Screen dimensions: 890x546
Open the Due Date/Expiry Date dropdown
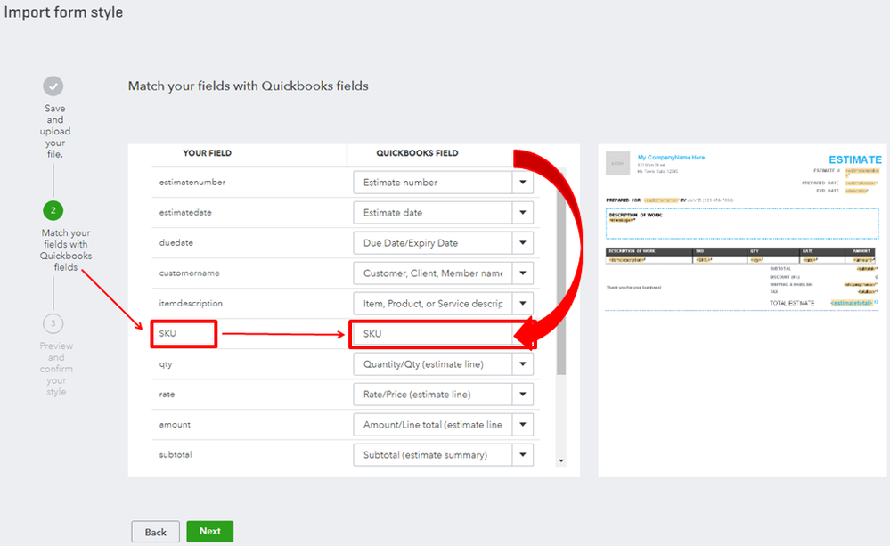coord(522,243)
